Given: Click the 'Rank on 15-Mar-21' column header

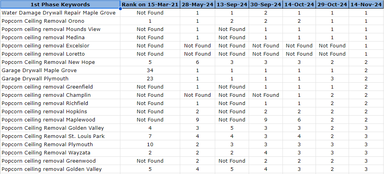Looking at the screenshot, I should pyautogui.click(x=150, y=4).
